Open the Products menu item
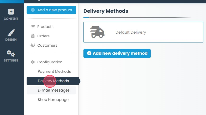This screenshot has width=206, height=115. (45, 27)
